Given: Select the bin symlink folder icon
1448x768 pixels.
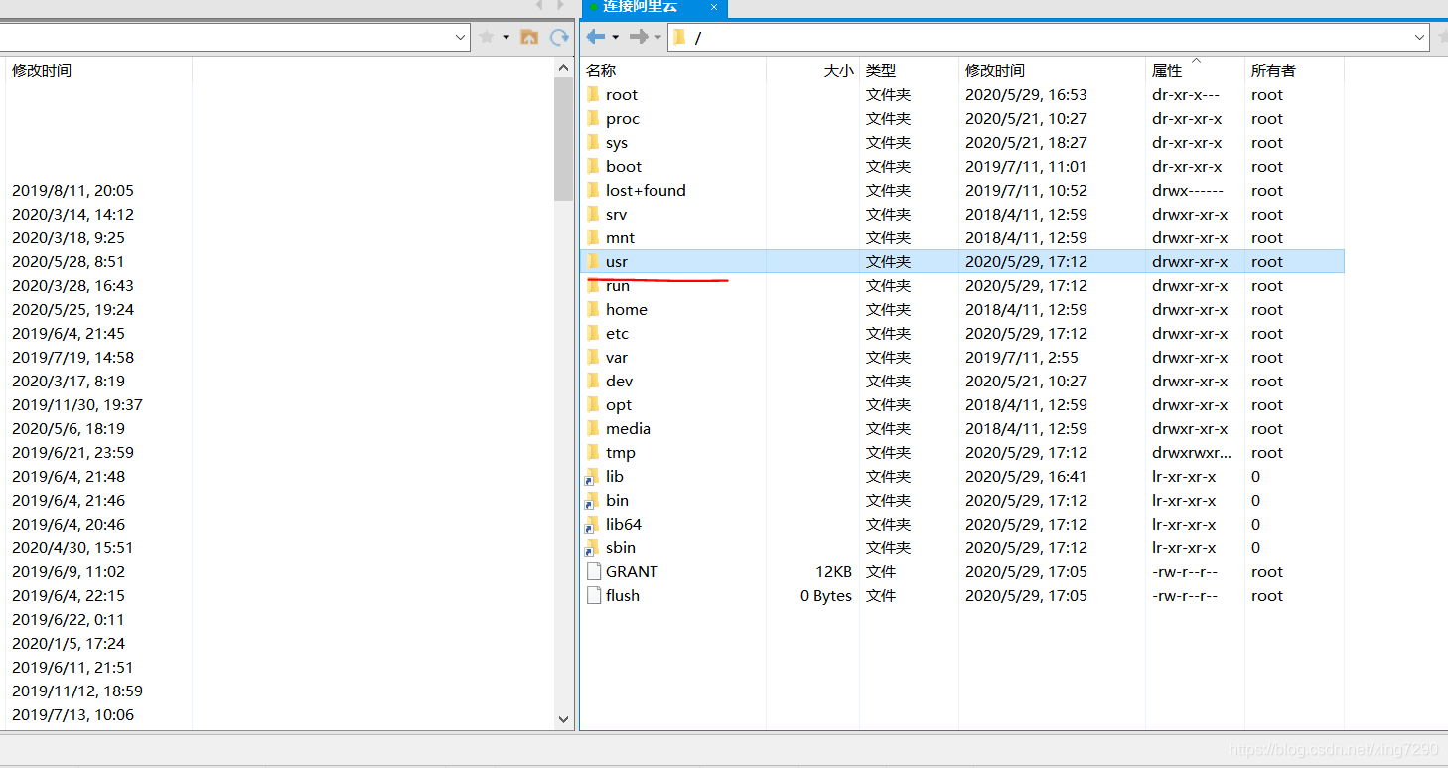Looking at the screenshot, I should point(593,500).
